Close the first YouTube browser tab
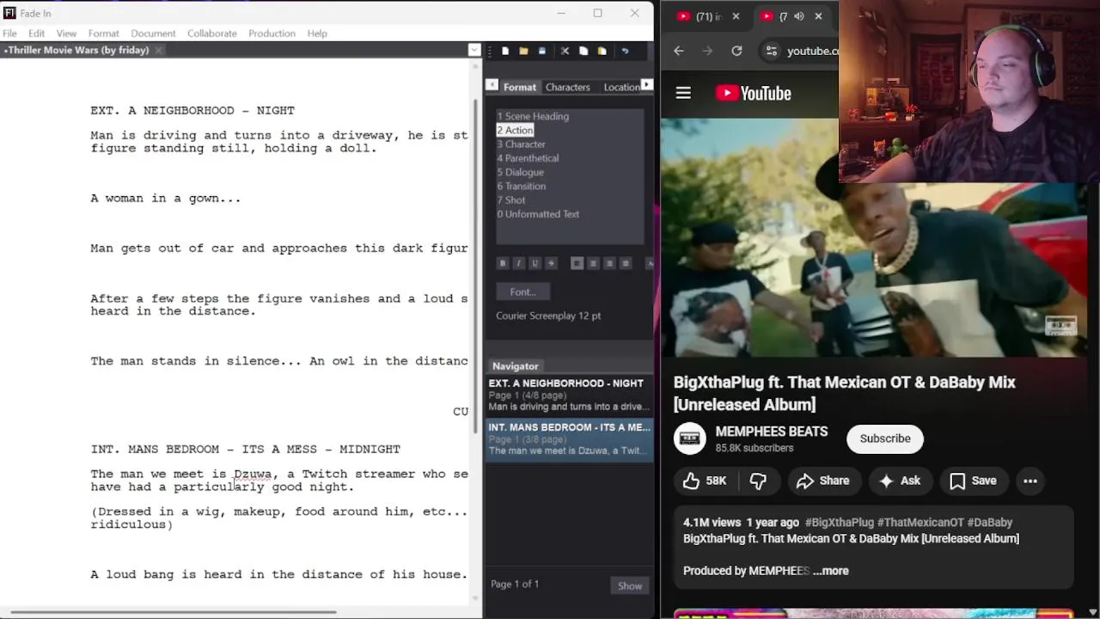Image resolution: width=1100 pixels, height=619 pixels. coord(736,16)
